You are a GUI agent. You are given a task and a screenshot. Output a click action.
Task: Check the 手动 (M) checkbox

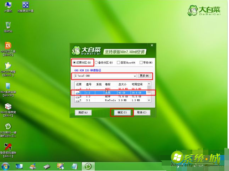[141, 63]
